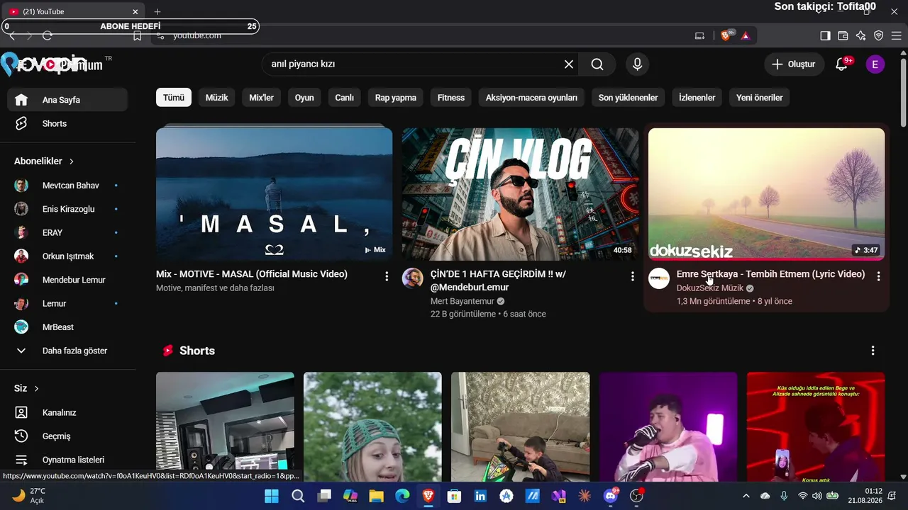Select the Tümü filter chip
The width and height of the screenshot is (908, 510).
point(174,98)
